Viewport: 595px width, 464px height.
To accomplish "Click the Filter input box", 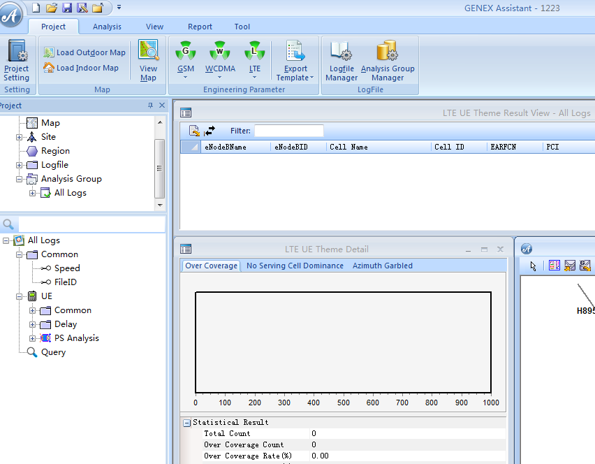I will [289, 131].
